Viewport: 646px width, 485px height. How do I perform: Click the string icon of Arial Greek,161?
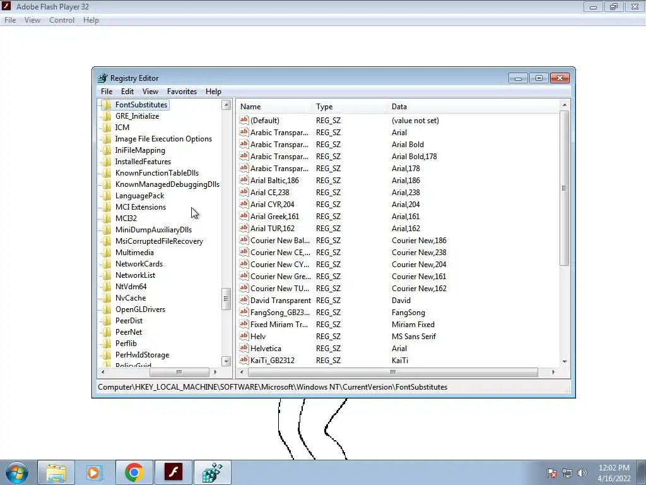click(x=244, y=216)
